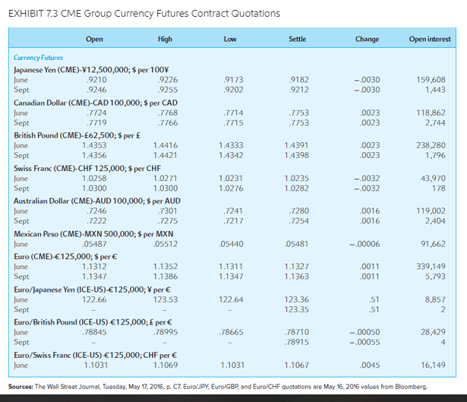Click Euro/Swiss Franc June high value 1.1069
The image size is (467, 402).
(166, 365)
